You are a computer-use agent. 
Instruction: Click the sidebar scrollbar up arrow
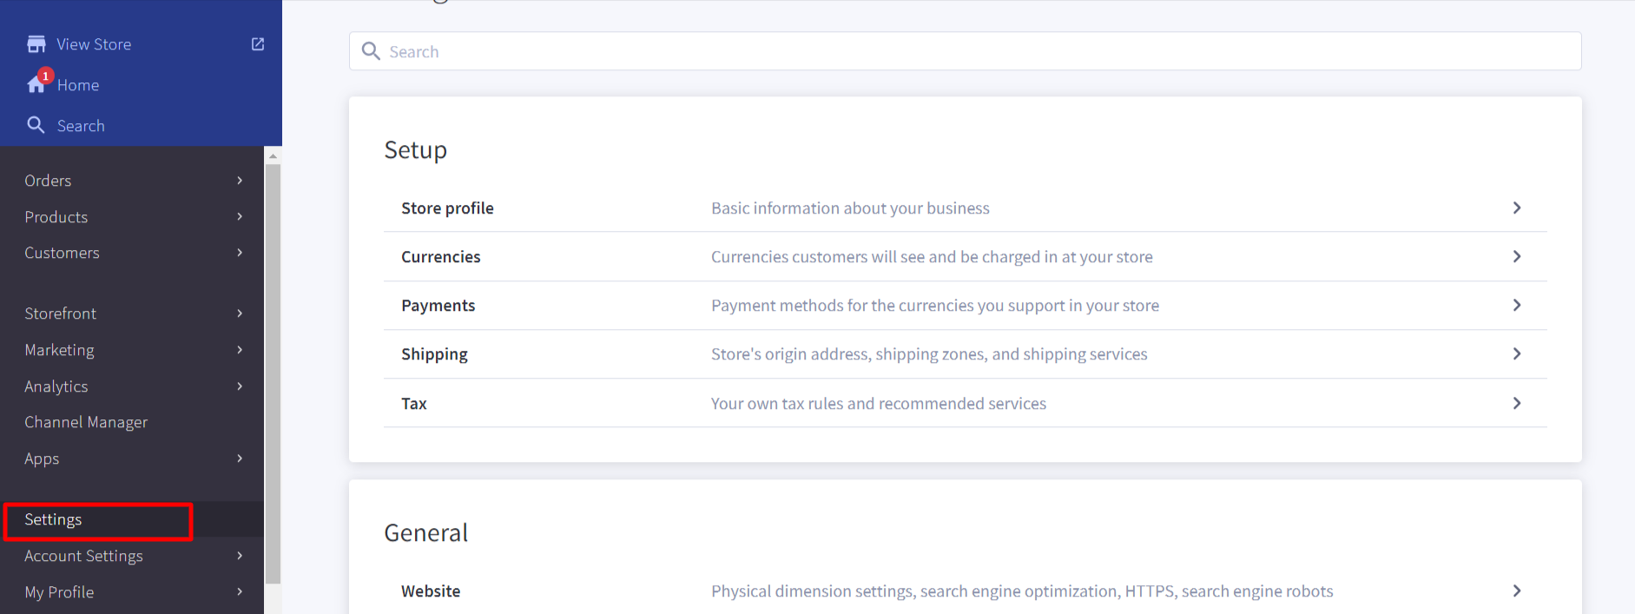click(x=273, y=156)
